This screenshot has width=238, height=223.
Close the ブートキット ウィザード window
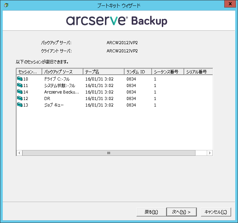[x=230, y=4]
